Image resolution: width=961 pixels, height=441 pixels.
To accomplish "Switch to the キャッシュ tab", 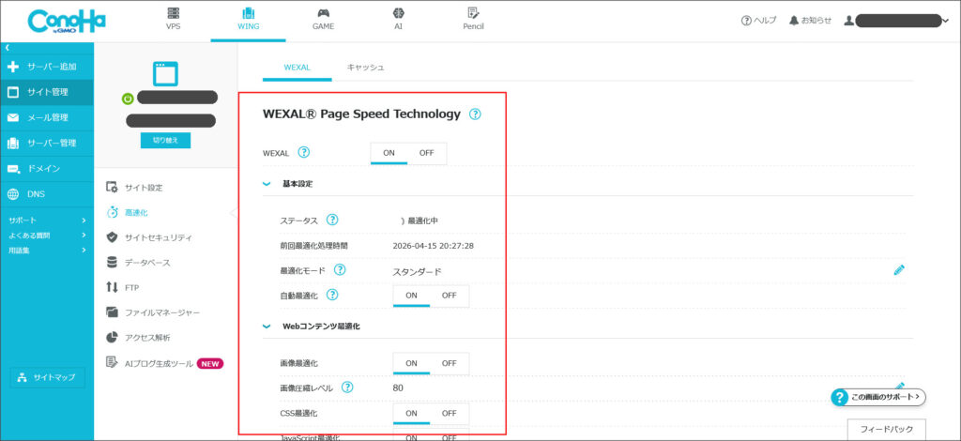I will coord(365,68).
